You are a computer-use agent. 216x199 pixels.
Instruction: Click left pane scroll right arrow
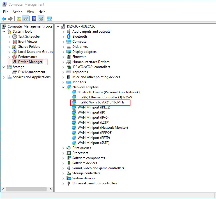pos(50,189)
